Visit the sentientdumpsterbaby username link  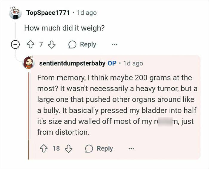coord(72,63)
